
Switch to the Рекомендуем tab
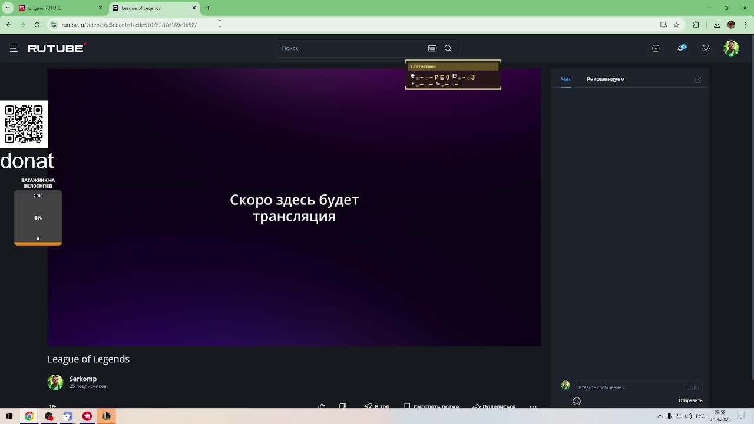click(606, 79)
